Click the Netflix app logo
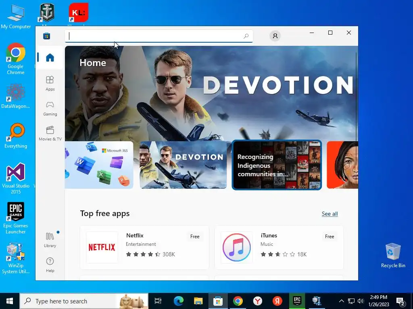 102,247
